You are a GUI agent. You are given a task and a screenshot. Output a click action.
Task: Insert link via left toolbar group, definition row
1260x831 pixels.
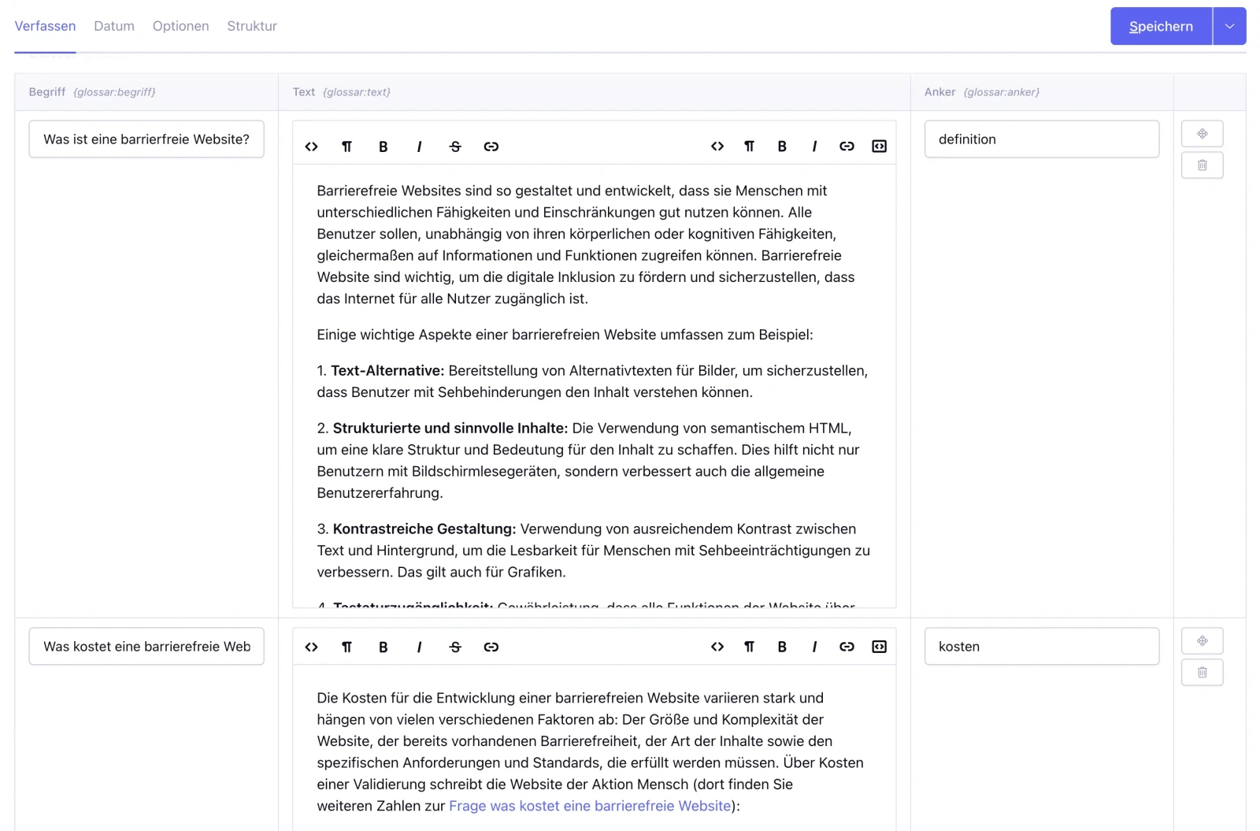pos(491,147)
